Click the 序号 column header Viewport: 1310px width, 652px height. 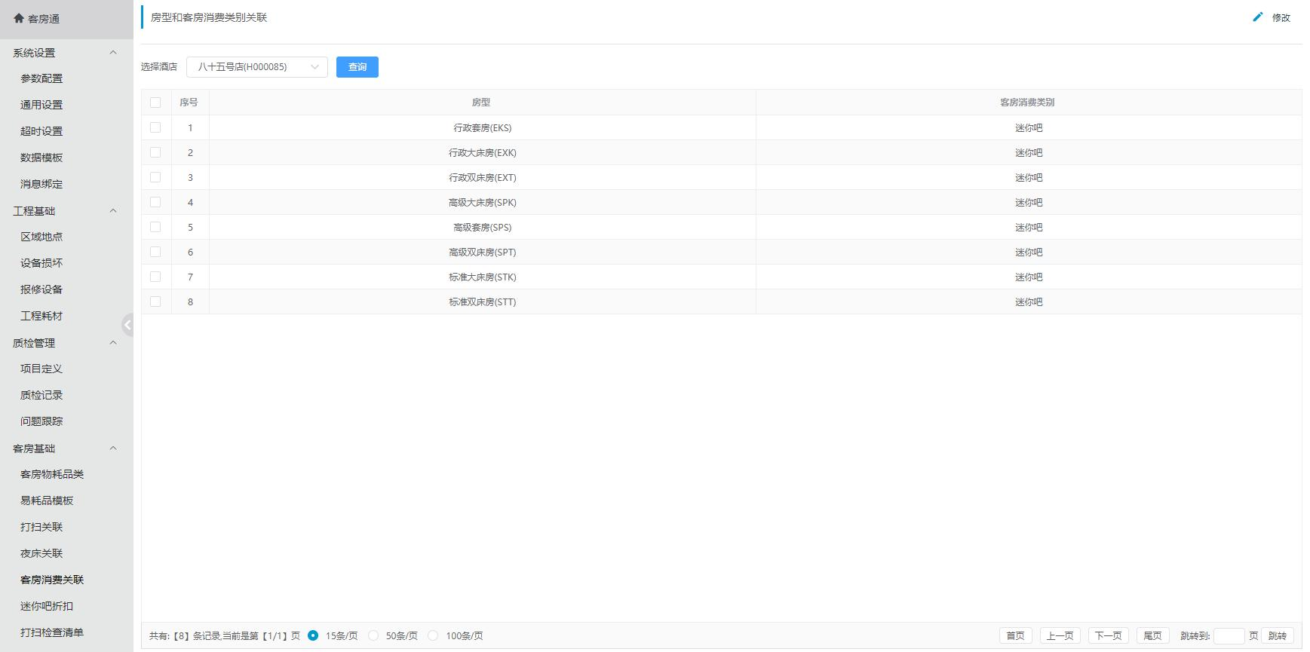click(x=189, y=103)
